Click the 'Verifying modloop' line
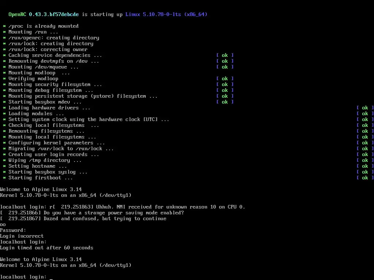Image resolution: width=374 pixels, height=280 pixels. [33, 79]
